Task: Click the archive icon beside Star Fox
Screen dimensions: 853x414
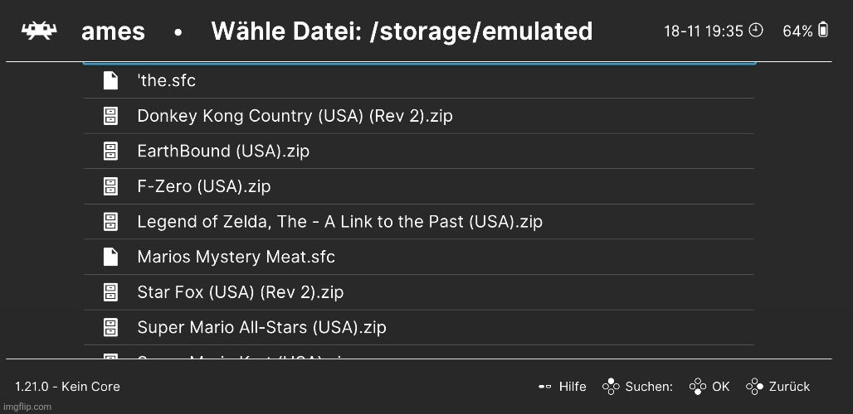Action: point(110,292)
